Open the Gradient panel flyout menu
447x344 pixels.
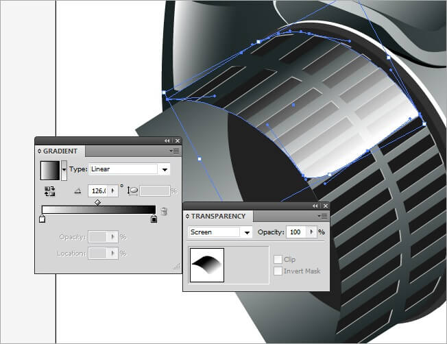pos(176,151)
